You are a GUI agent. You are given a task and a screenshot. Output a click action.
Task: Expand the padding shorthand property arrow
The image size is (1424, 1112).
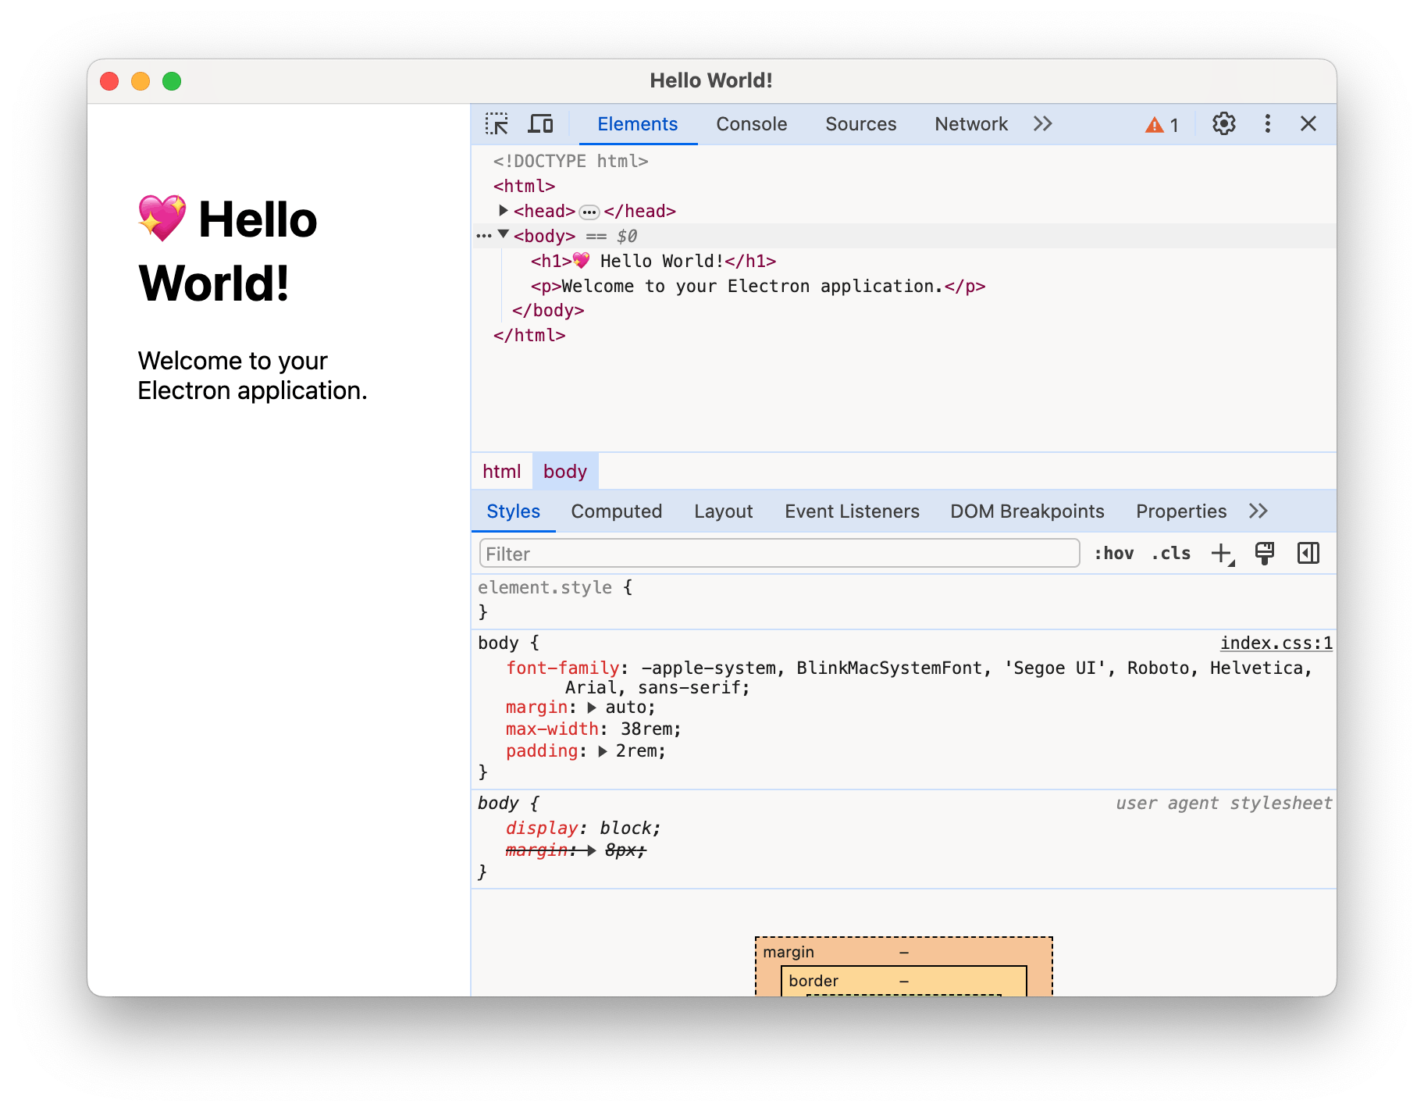point(602,750)
